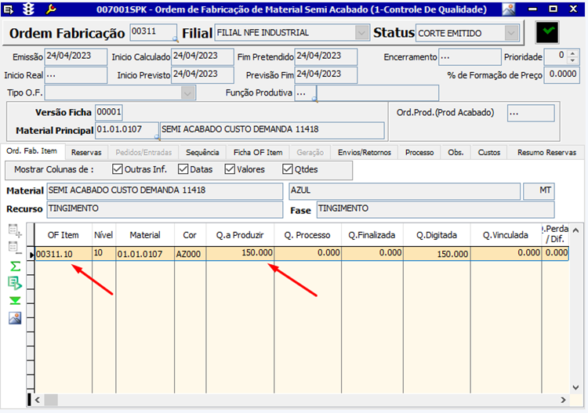The width and height of the screenshot is (588, 413).
Task: Toggle the Qtdes columns checkbox
Action: pos(288,169)
